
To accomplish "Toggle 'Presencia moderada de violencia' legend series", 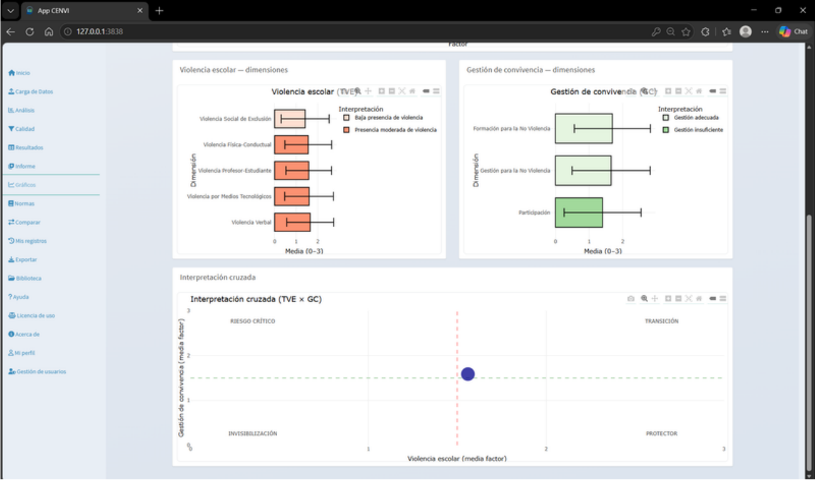I will (x=390, y=130).
